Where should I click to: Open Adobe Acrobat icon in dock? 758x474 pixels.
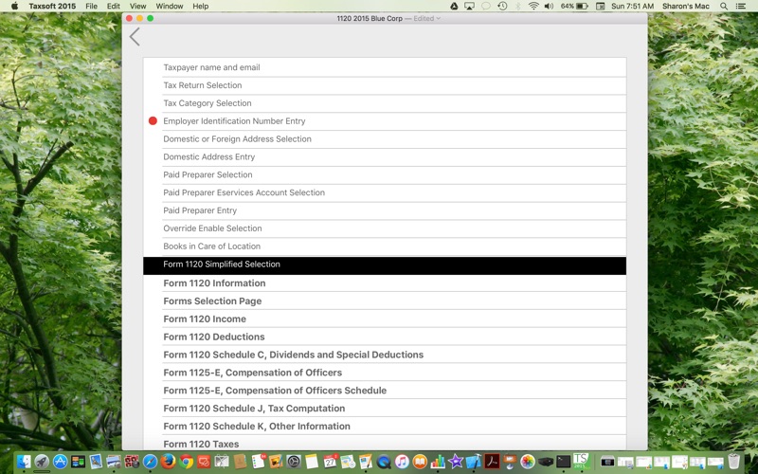tap(492, 461)
